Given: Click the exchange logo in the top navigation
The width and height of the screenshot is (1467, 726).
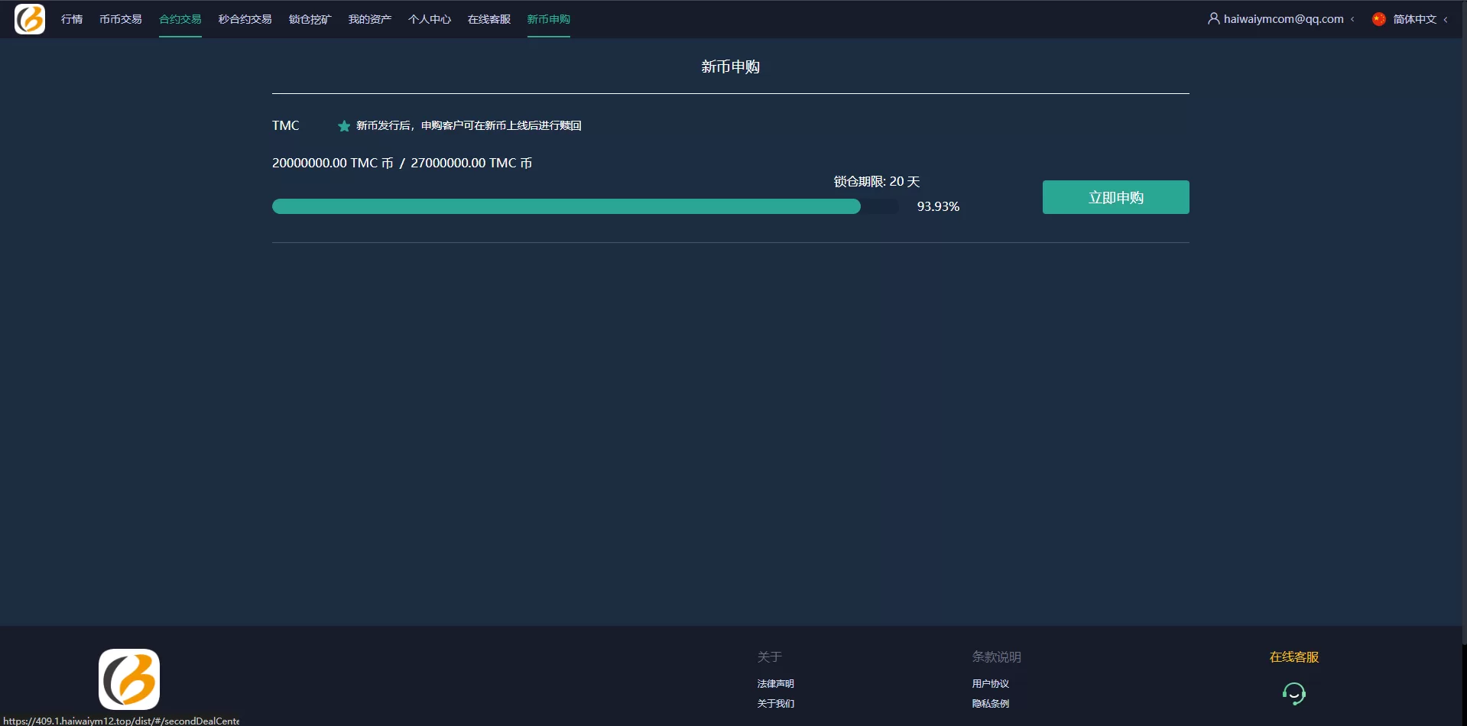Looking at the screenshot, I should tap(30, 19).
